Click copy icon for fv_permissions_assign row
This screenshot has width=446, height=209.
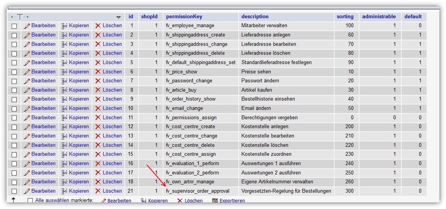click(x=64, y=118)
